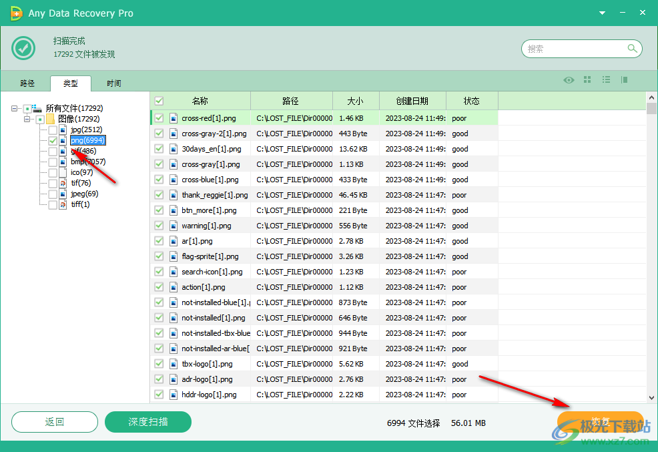This screenshot has width=658, height=452.
Task: Toggle the select-all checkbox in header
Action: [x=159, y=101]
